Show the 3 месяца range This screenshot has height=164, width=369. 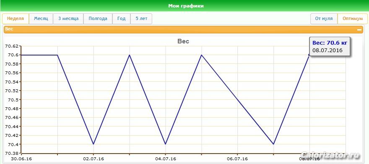click(x=68, y=19)
